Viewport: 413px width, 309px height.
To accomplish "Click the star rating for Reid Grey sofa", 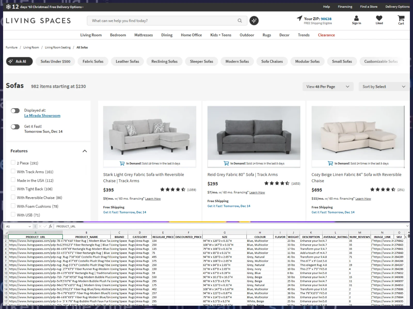I will coord(277,183).
